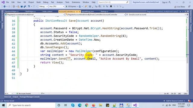Click the Visual Studio taskbar icon
Image resolution: width=193 pixels, height=108 pixels.
coord(135,105)
